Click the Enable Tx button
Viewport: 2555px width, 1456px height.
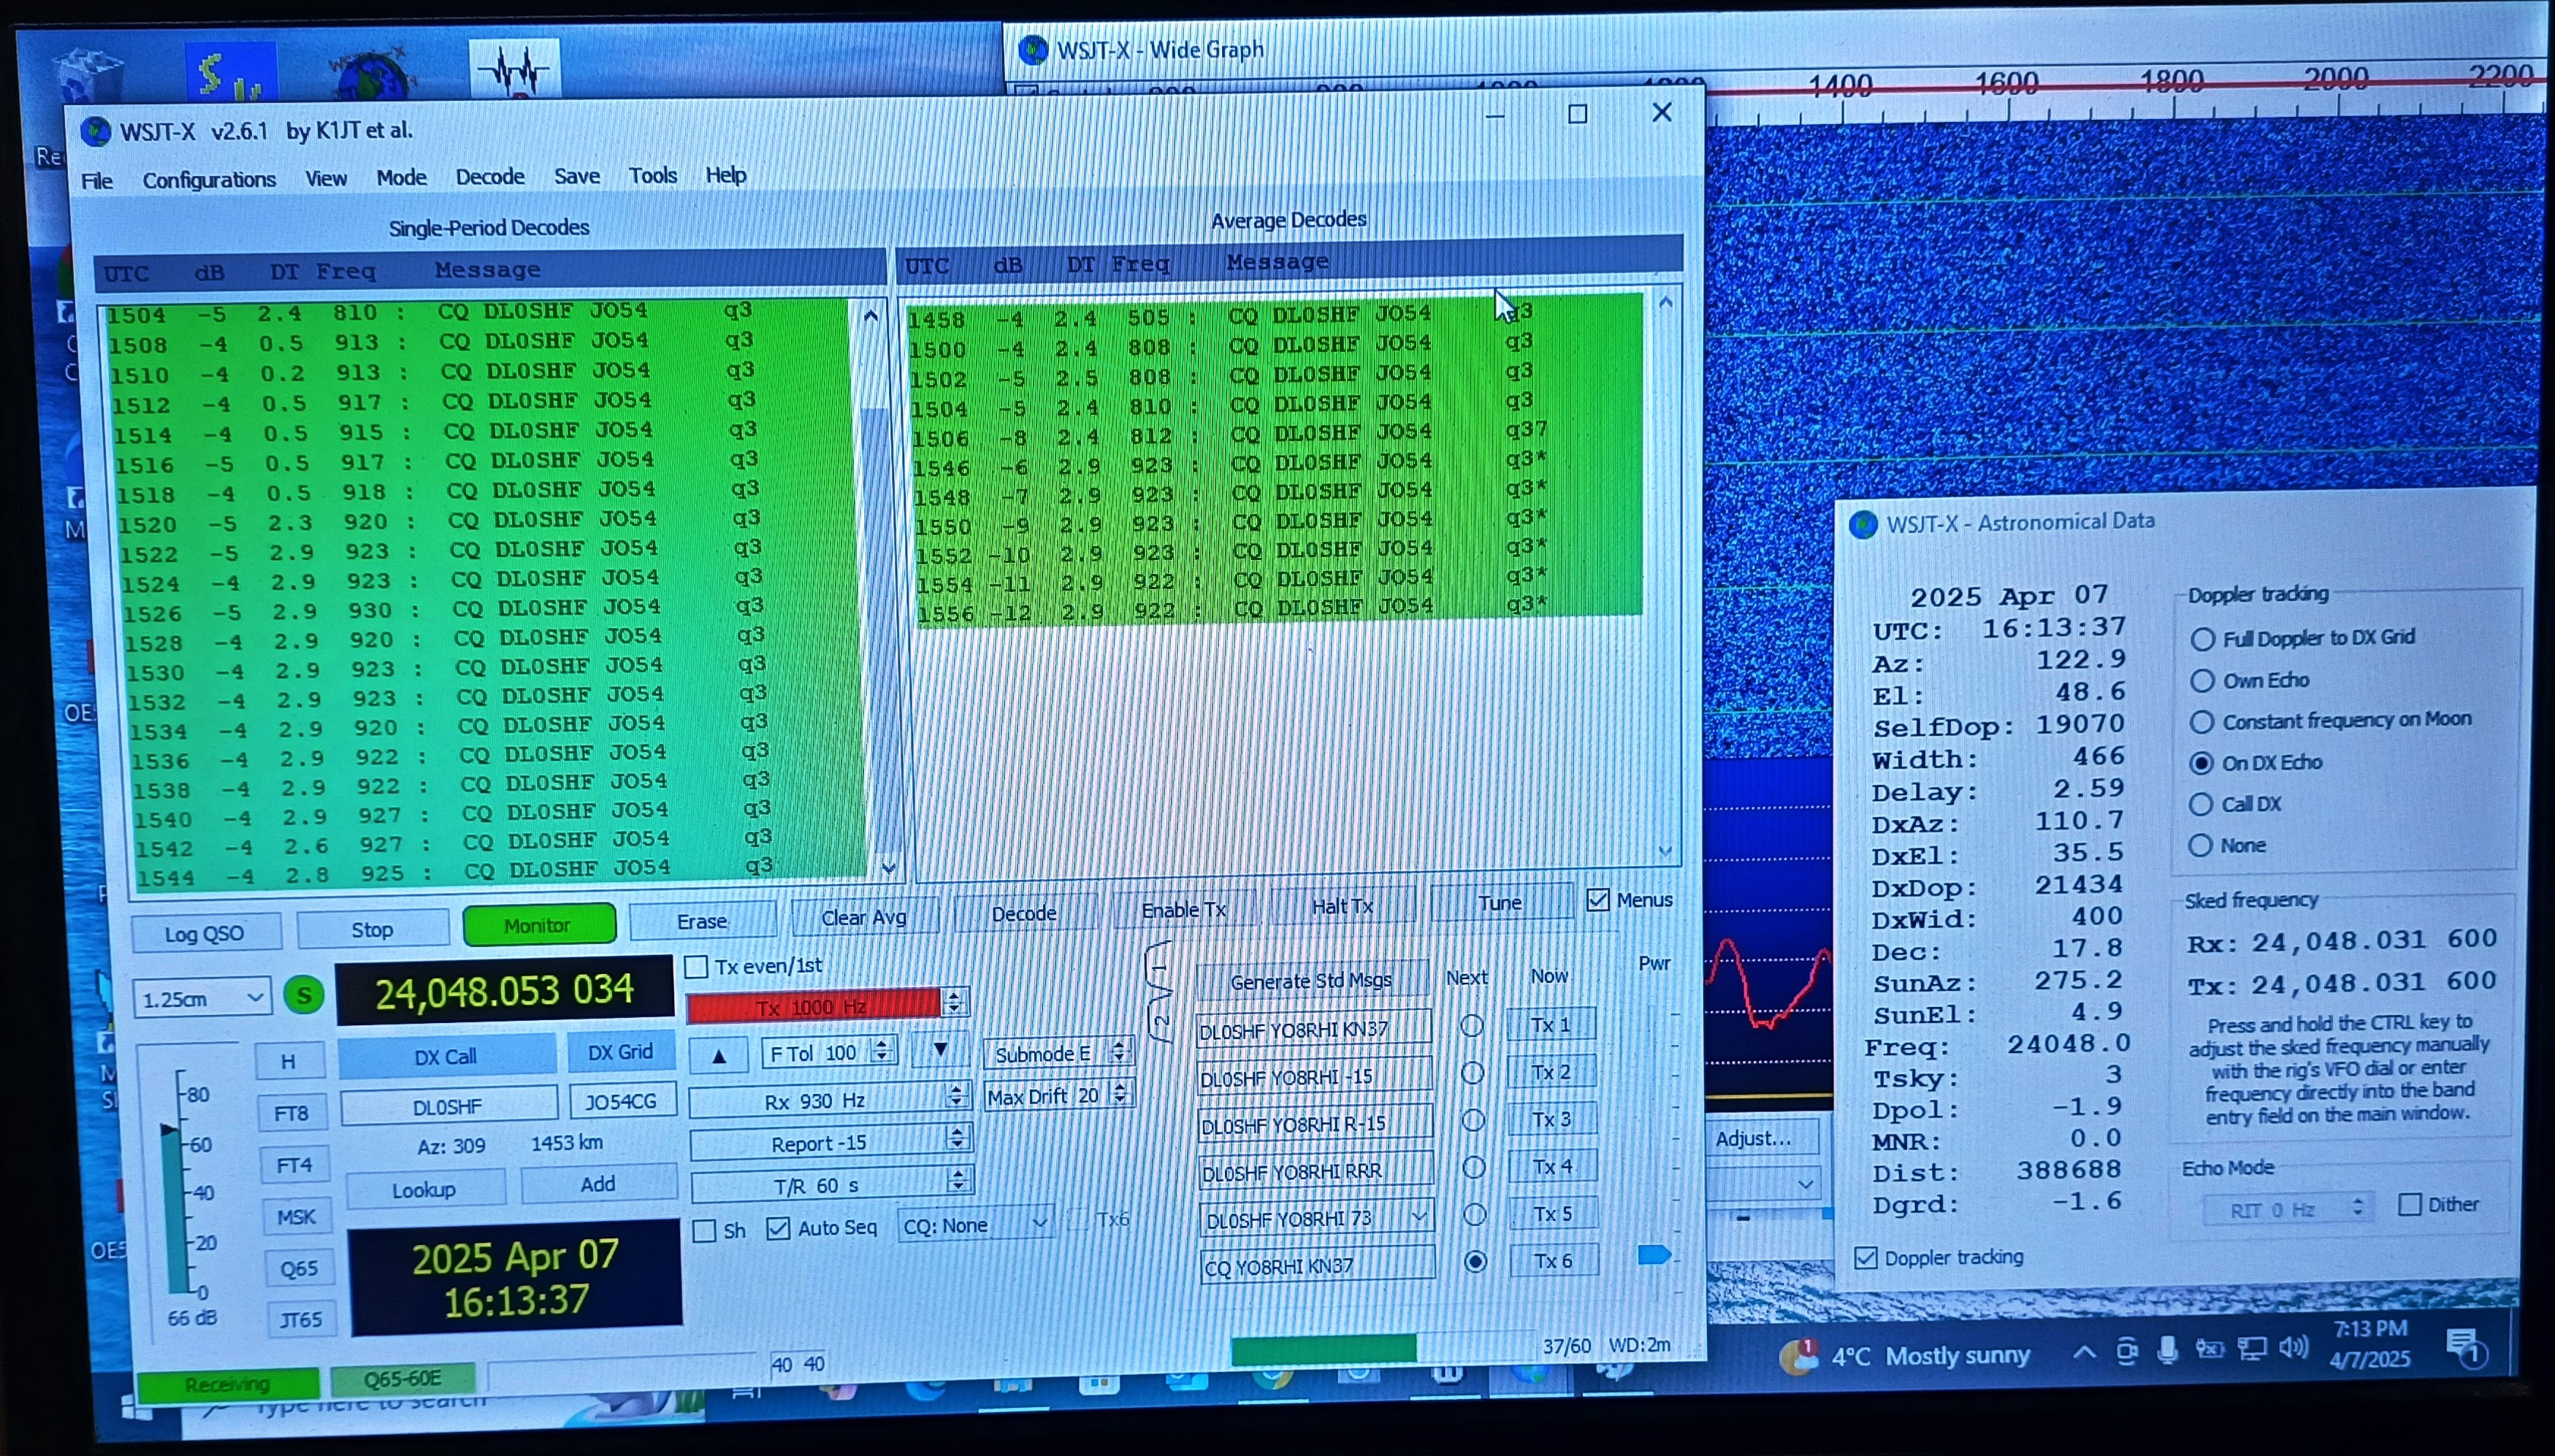pyautogui.click(x=1183, y=909)
